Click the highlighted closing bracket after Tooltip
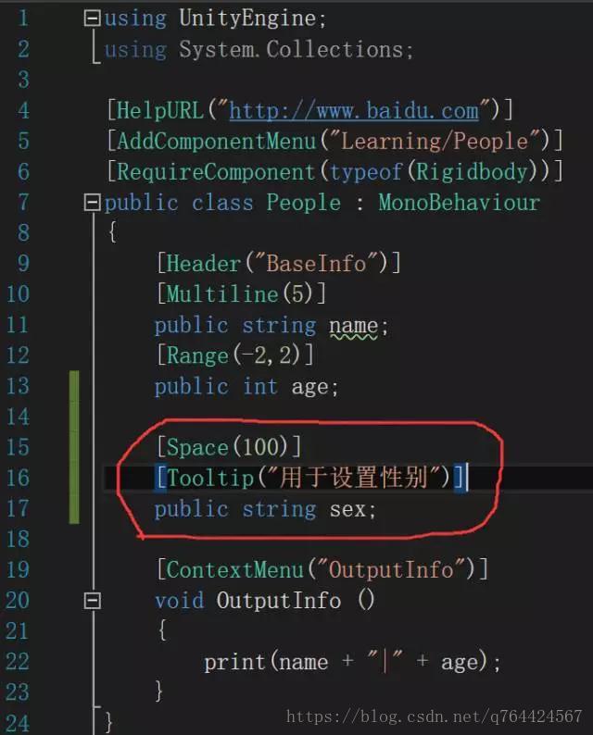Viewport: 593px width, 735px height. click(461, 478)
